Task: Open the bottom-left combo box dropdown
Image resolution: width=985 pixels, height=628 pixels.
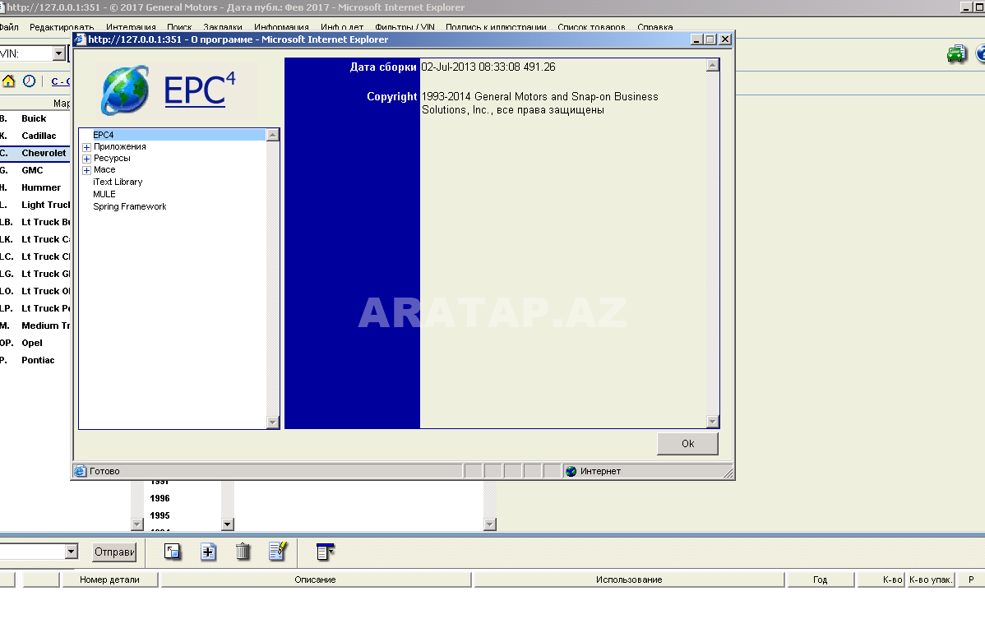Action: [x=71, y=552]
